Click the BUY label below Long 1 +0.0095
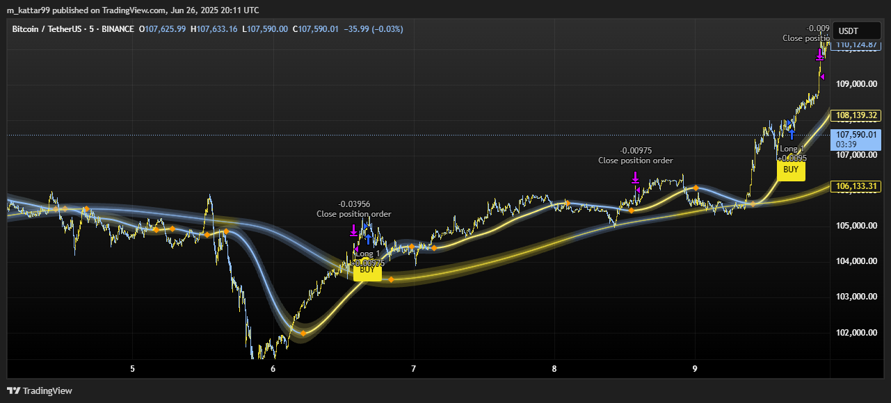This screenshot has height=403, width=891. tap(791, 170)
